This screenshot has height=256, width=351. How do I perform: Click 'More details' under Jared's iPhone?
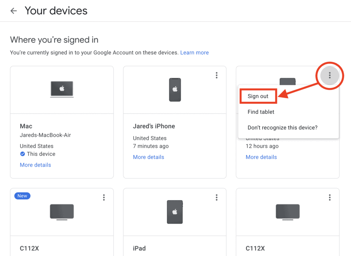tap(148, 156)
